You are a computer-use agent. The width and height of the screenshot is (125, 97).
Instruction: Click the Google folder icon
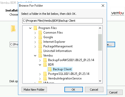click(40, 37)
